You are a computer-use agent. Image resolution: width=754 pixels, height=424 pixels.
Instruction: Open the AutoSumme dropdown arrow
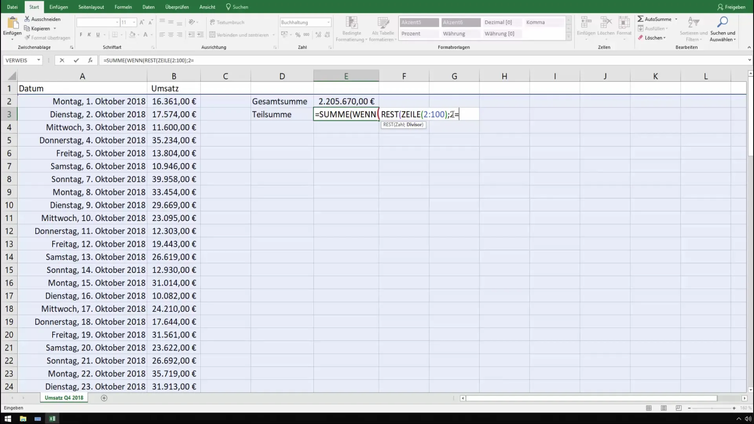[676, 19]
